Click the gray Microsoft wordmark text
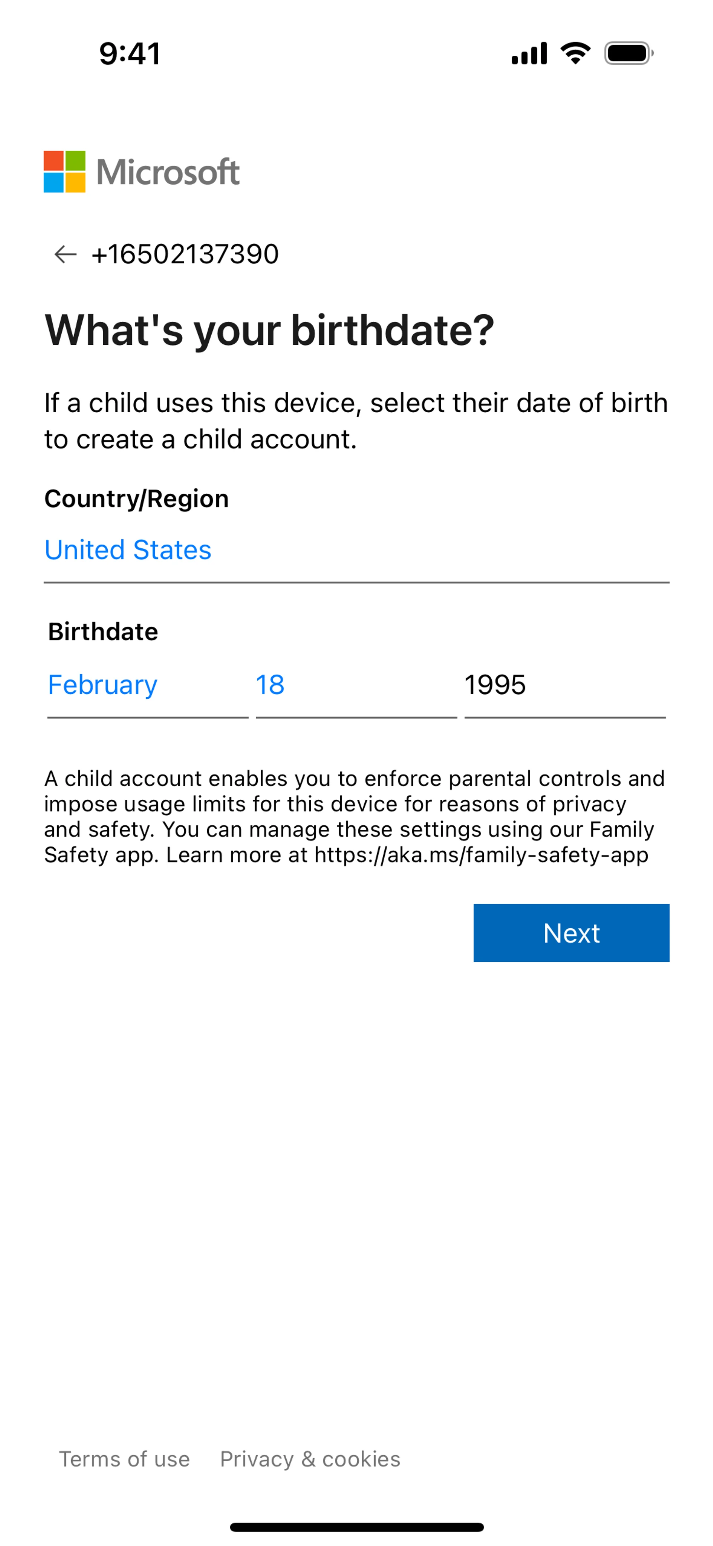Image resolution: width=713 pixels, height=1546 pixels. [x=168, y=172]
